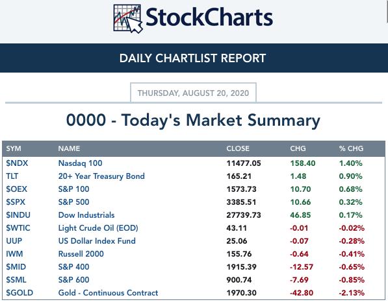The width and height of the screenshot is (388, 302).
Task: Select the TLT symbol link
Action: (x=12, y=176)
